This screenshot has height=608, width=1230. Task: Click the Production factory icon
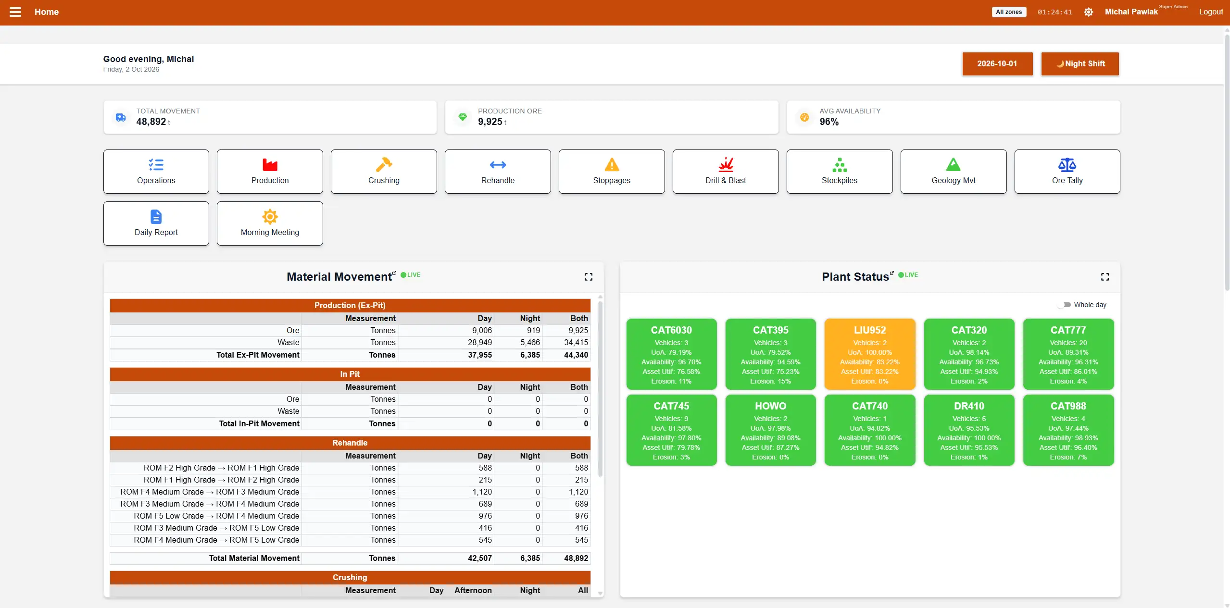pyautogui.click(x=270, y=165)
